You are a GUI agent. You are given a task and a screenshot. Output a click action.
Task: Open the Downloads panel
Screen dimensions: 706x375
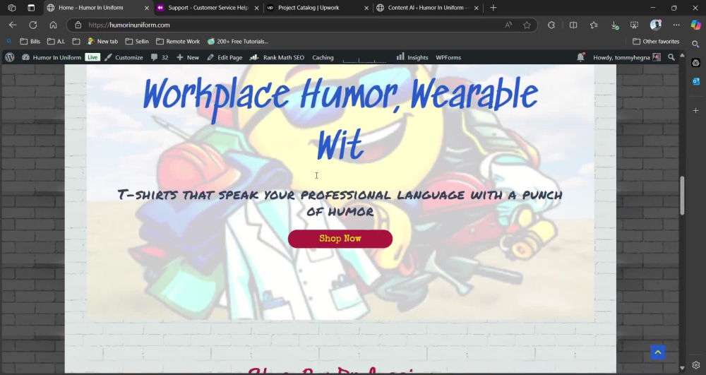pyautogui.click(x=615, y=25)
